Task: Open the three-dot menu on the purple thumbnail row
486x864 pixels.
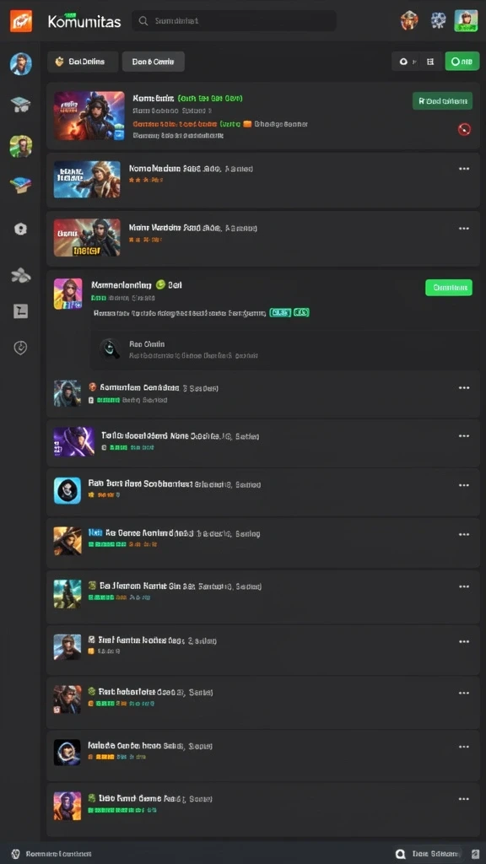Action: pos(464,436)
